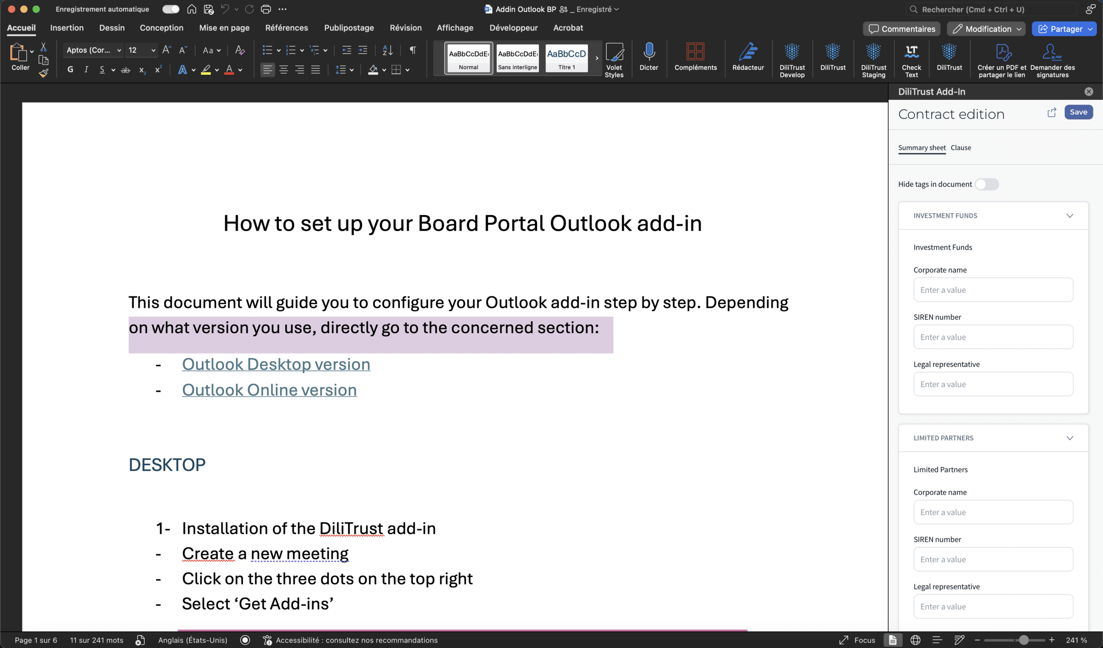Collapse the Limited Partners section
Viewport: 1103px width, 648px height.
[1069, 438]
